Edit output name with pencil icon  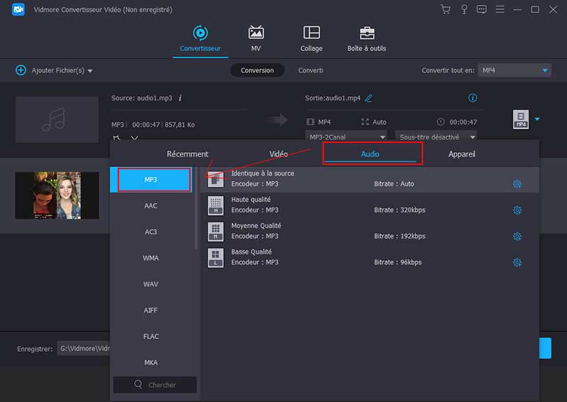click(x=369, y=98)
